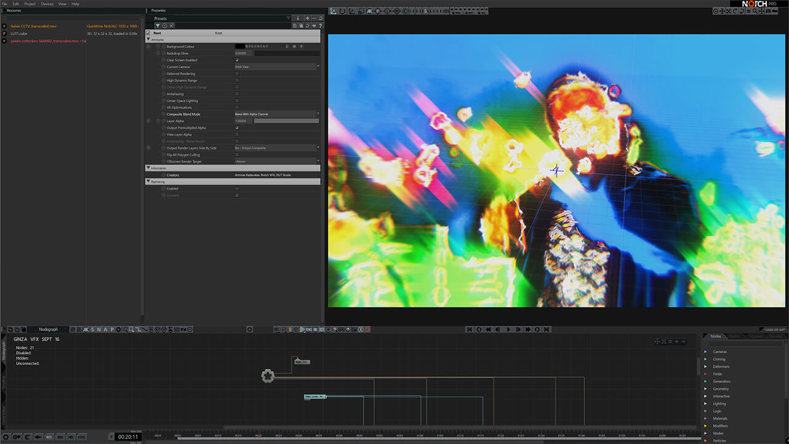Expand the Cameras node category
789x444 pixels.
click(x=706, y=351)
